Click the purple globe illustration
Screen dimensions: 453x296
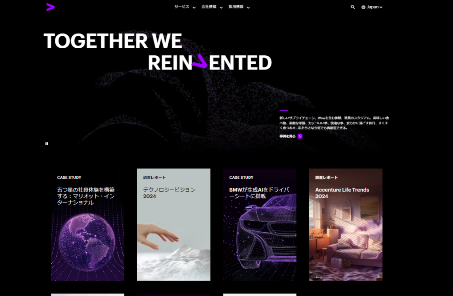pos(87,241)
